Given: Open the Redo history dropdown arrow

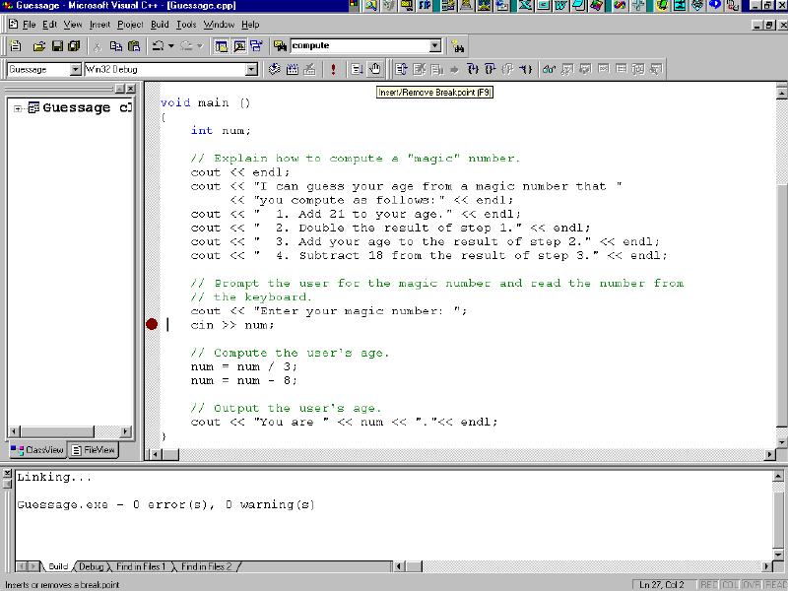Looking at the screenshot, I should pyautogui.click(x=200, y=46).
